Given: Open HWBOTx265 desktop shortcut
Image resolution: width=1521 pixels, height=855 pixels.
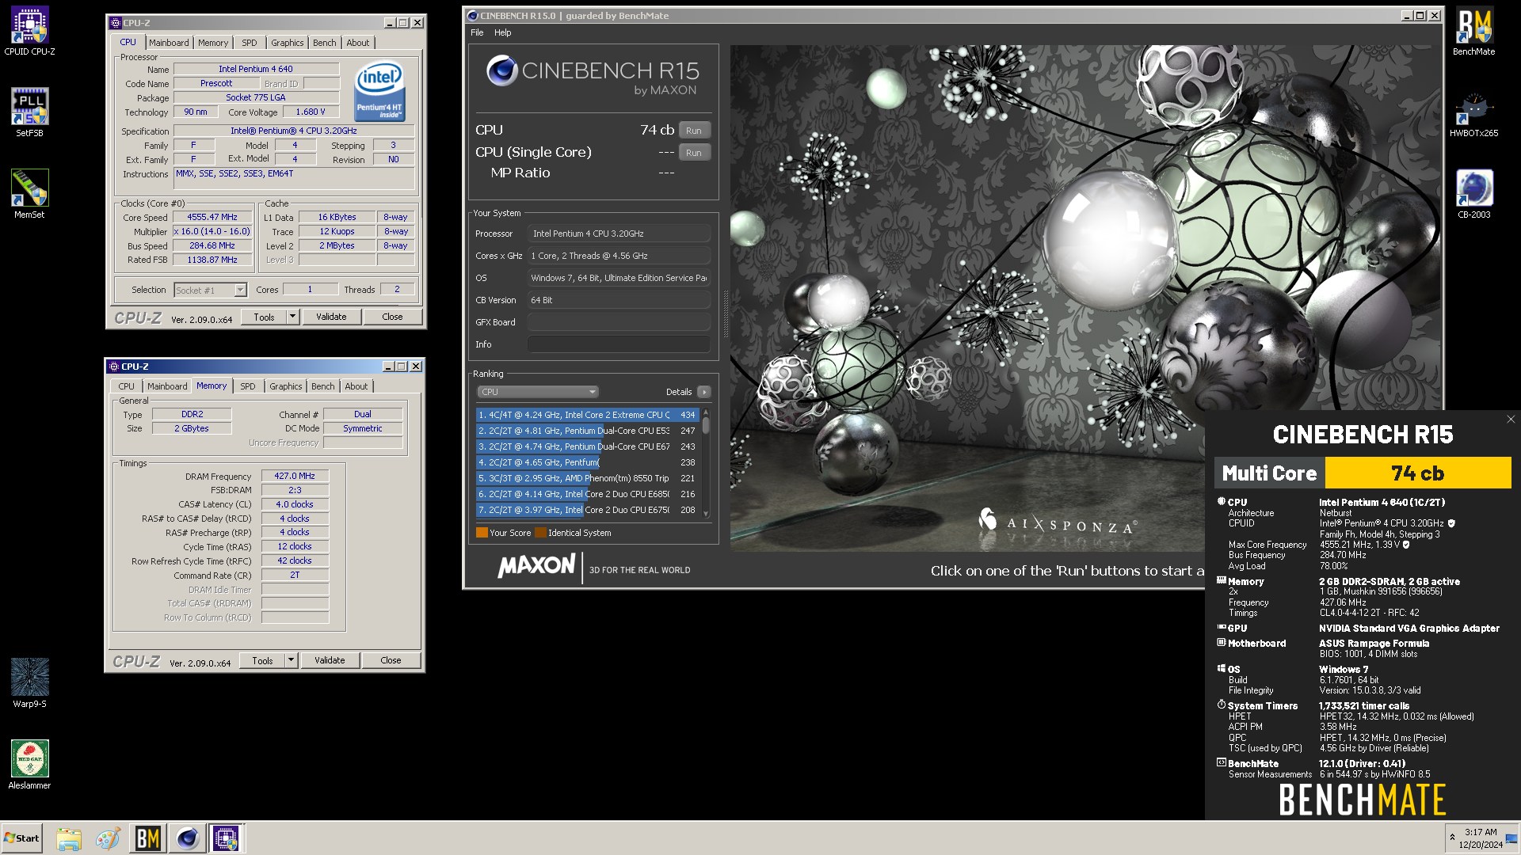Looking at the screenshot, I should click(x=1473, y=113).
